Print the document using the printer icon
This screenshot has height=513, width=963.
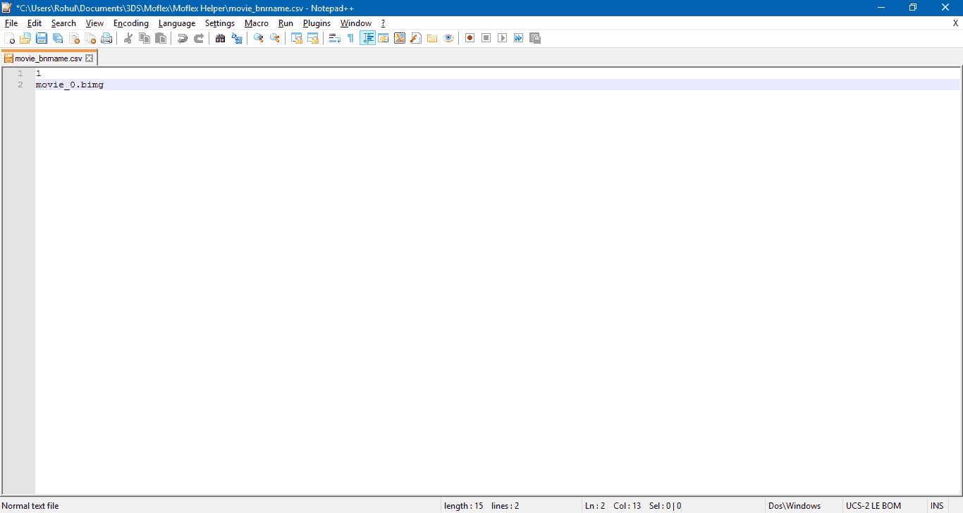[106, 38]
